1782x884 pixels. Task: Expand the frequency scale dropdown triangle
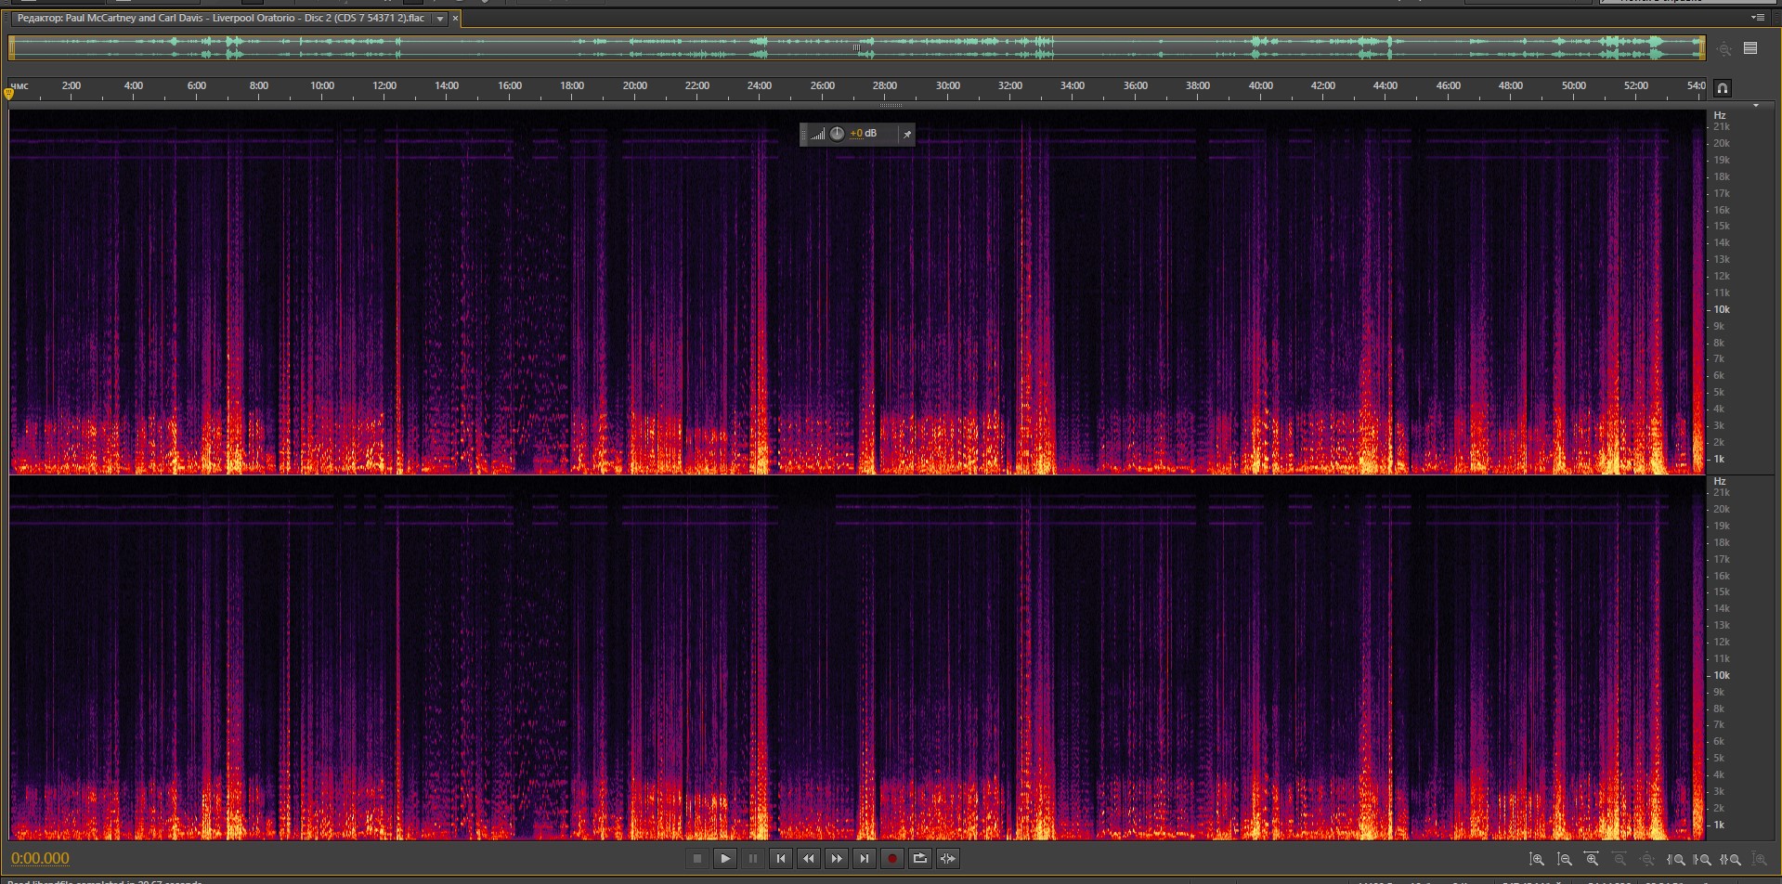(1756, 106)
